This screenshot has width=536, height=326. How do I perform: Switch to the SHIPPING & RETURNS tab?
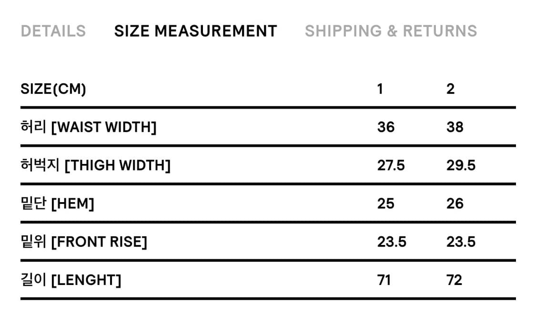(391, 31)
